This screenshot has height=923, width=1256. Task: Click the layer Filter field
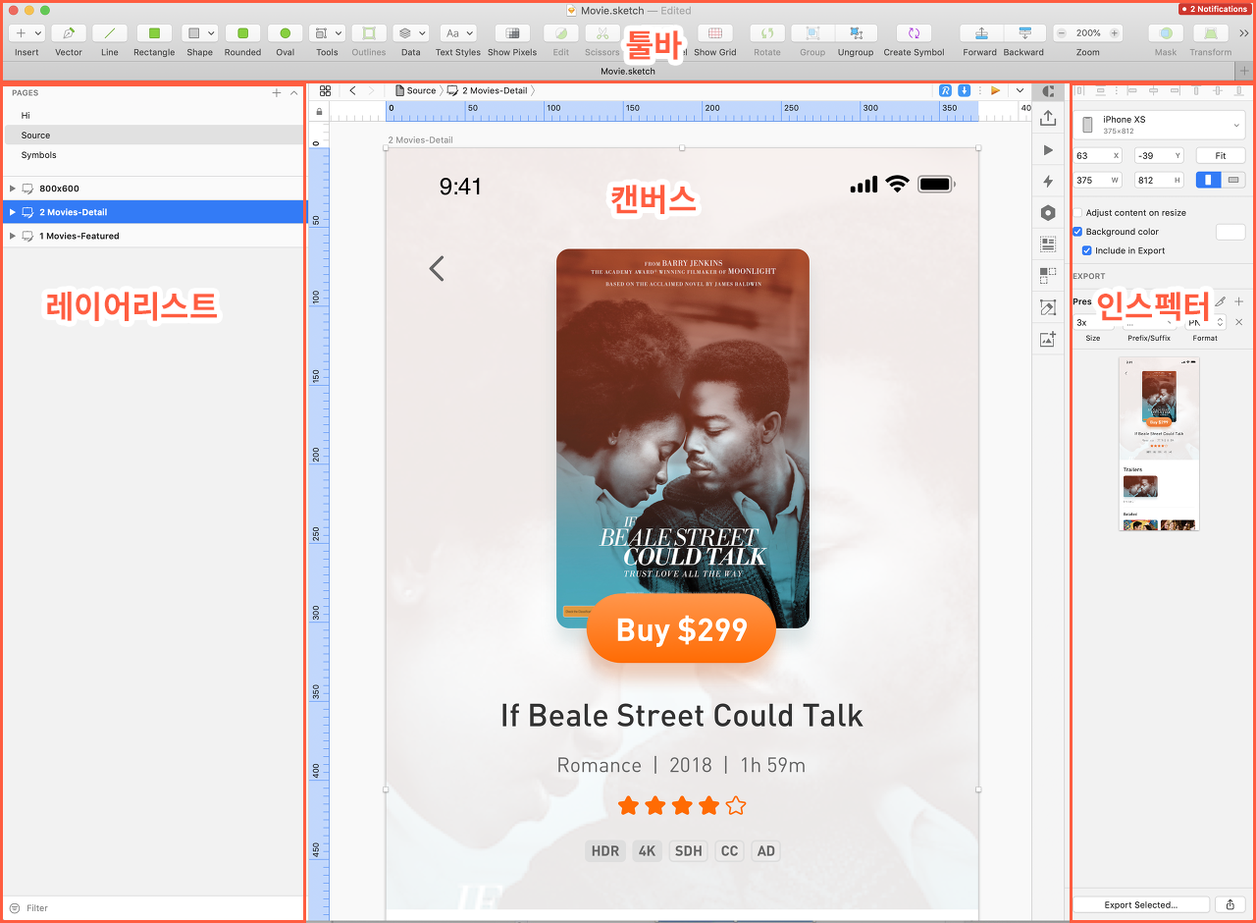coord(153,908)
